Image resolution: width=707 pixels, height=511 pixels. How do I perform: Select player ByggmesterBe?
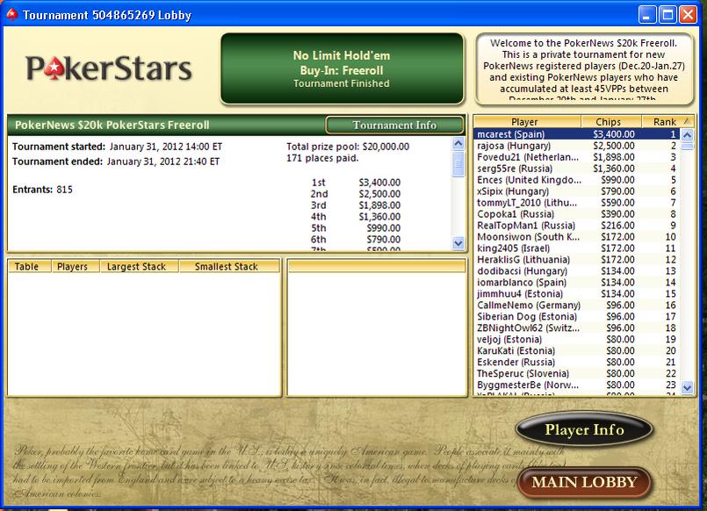577,385
